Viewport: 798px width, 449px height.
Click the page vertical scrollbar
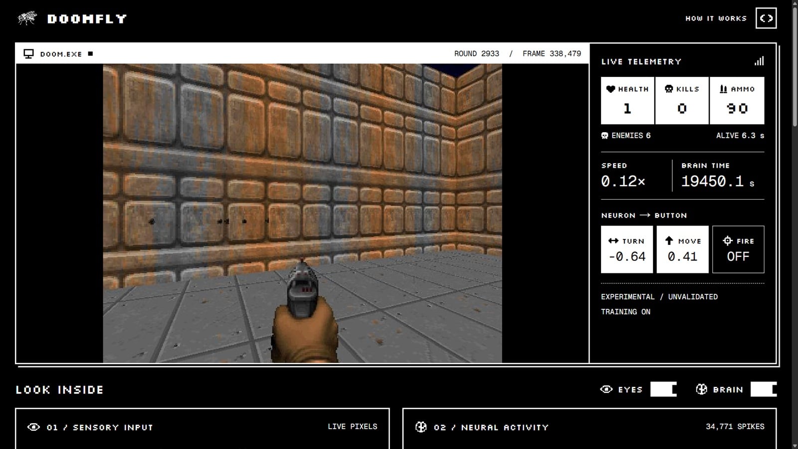[795, 224]
